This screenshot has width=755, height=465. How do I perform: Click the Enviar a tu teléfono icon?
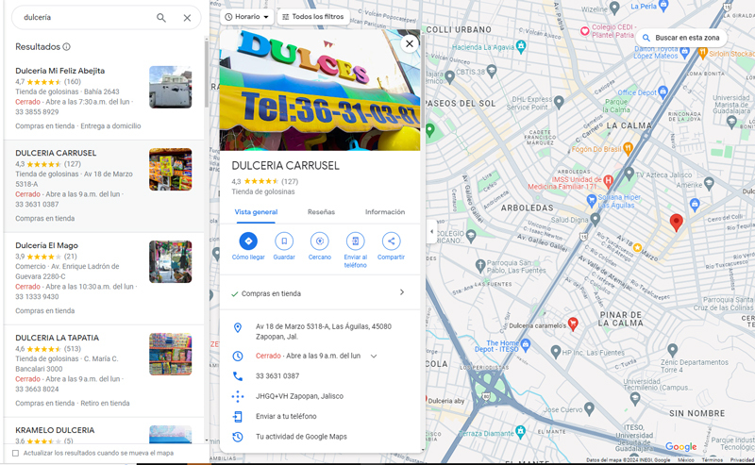click(238, 416)
